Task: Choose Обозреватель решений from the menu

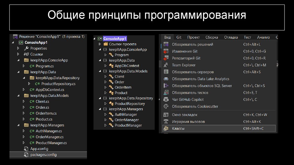Action: pos(219,44)
